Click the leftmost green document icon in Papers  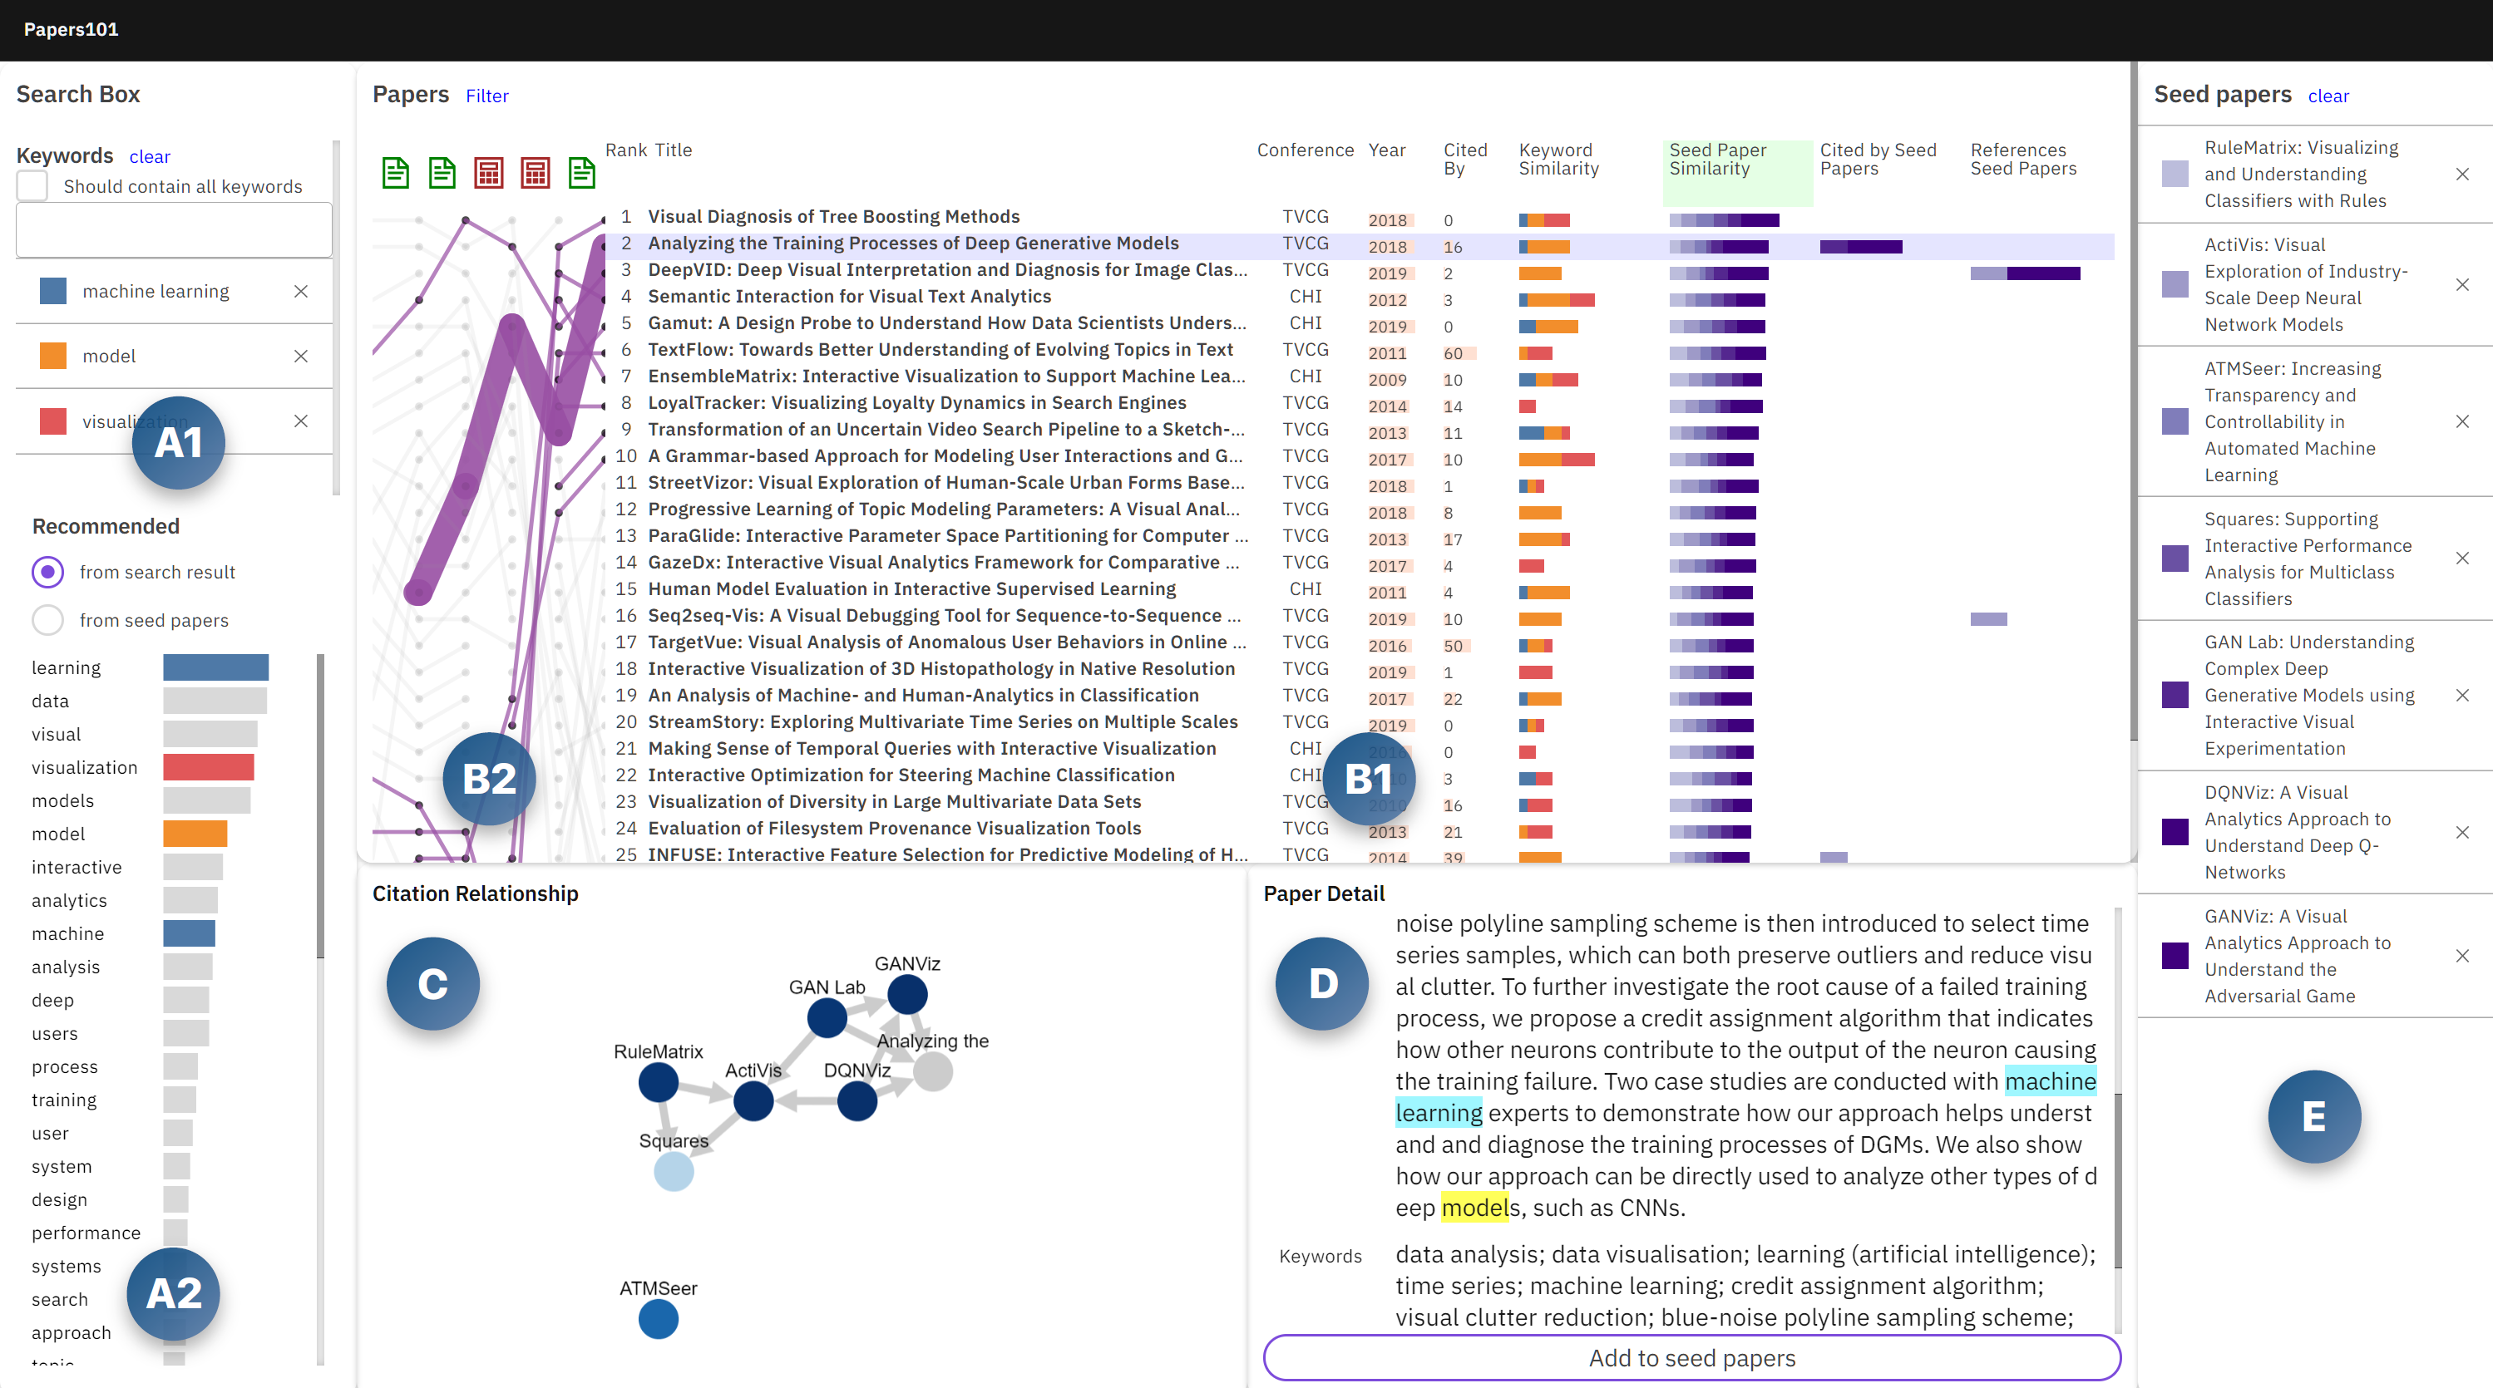(396, 173)
